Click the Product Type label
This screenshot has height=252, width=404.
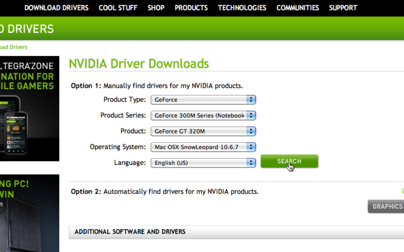pyautogui.click(x=125, y=100)
